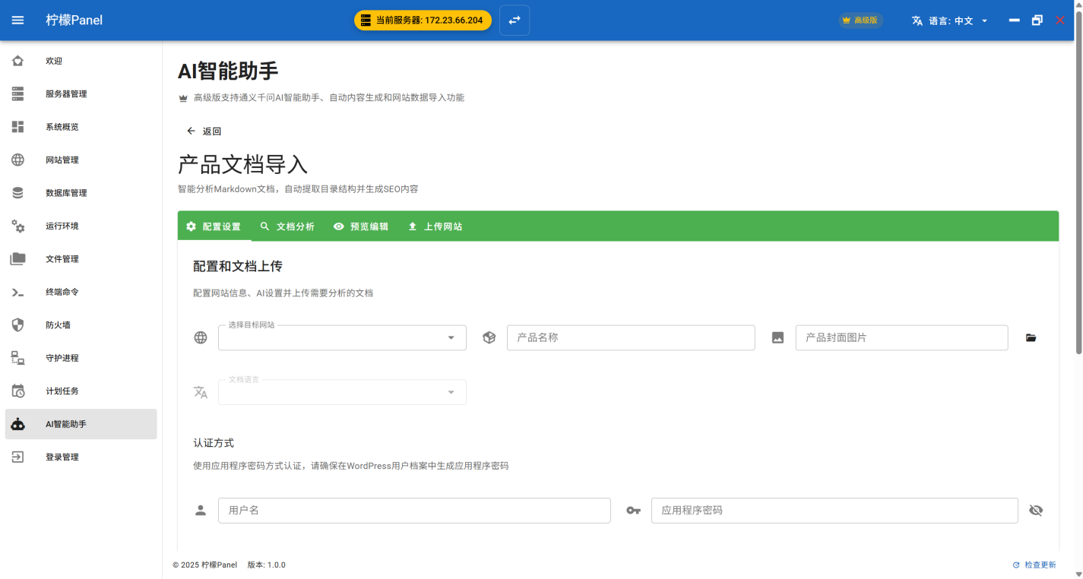The width and height of the screenshot is (1083, 579).
Task: Open the 语言: 中文 language selector
Action: pos(950,21)
